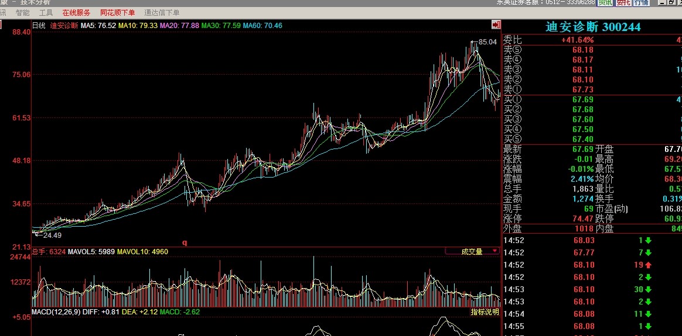
Task: Select the 14:52 67.77 tick row
Action: (592, 253)
